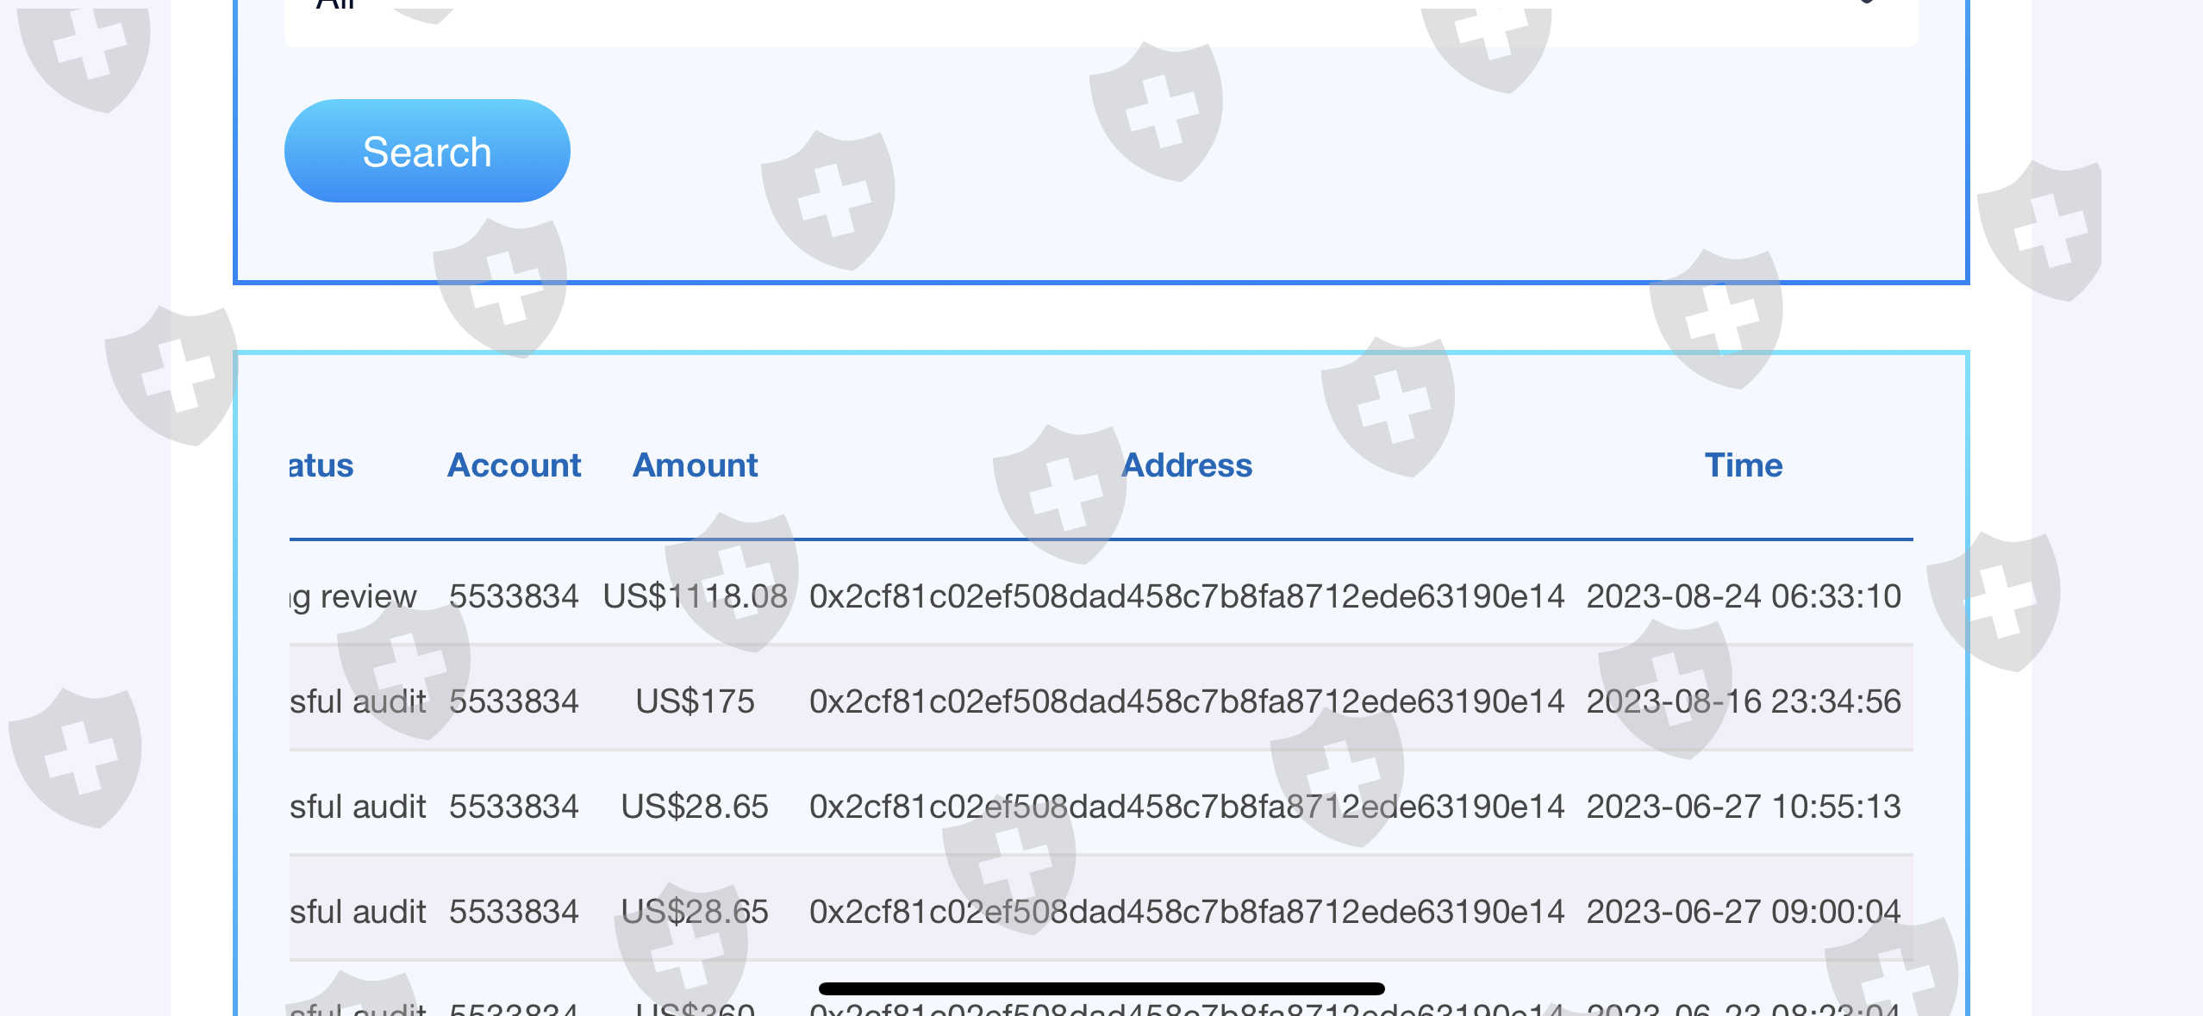
Task: Click the wallet address in the US$1118.08 row
Action: (1186, 596)
